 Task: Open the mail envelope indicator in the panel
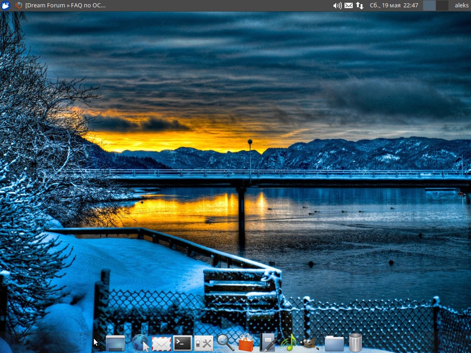coord(349,6)
